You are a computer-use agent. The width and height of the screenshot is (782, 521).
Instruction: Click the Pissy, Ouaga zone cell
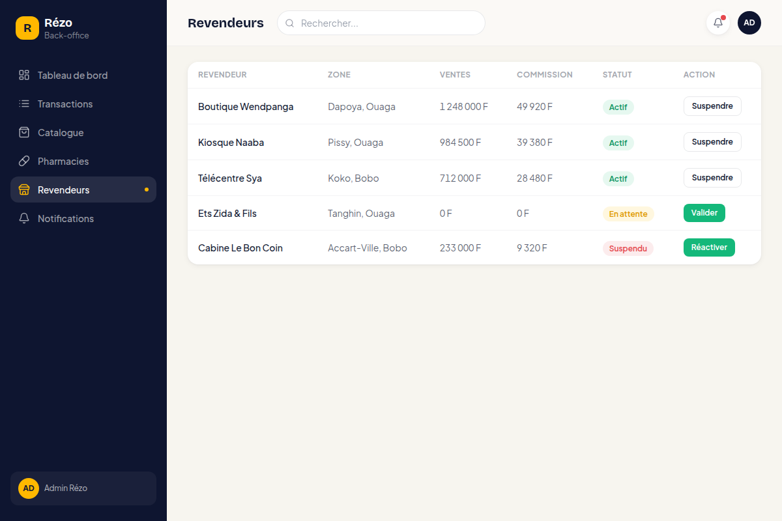coord(355,143)
